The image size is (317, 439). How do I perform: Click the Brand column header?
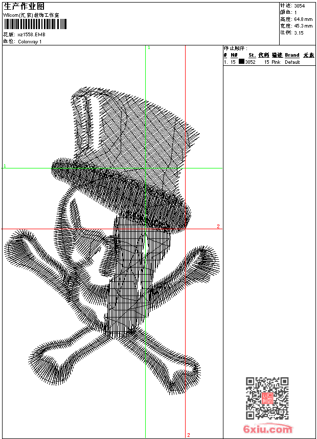click(292, 55)
